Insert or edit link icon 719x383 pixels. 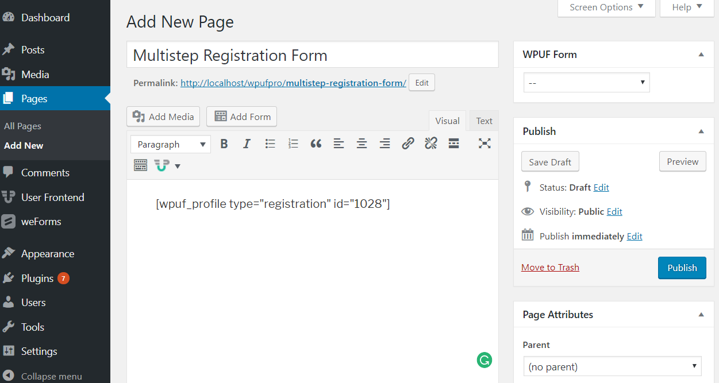(408, 144)
